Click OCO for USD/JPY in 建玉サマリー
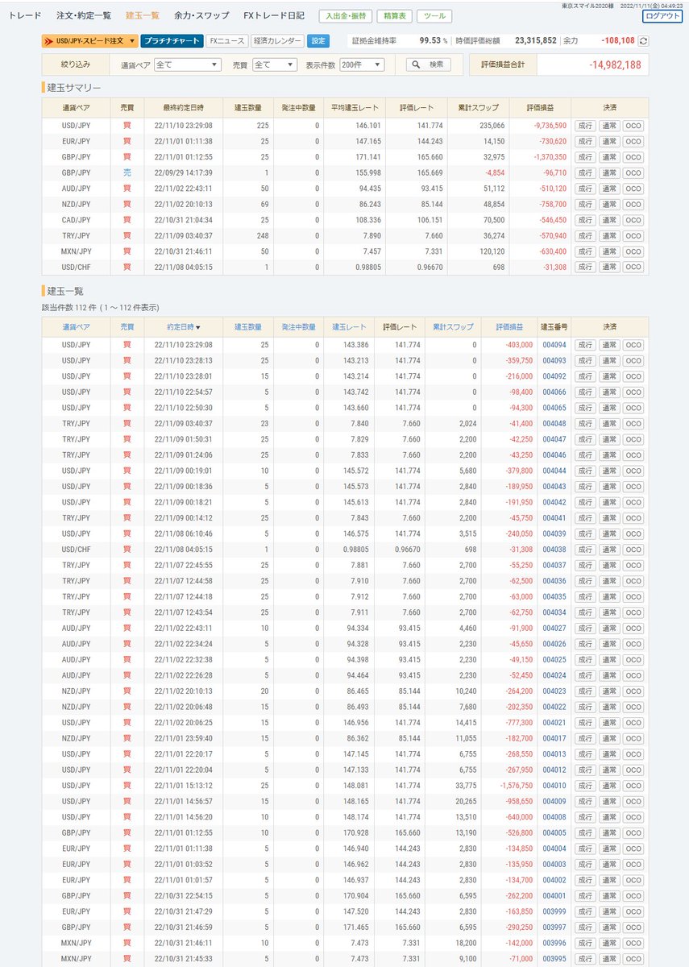 pos(633,126)
